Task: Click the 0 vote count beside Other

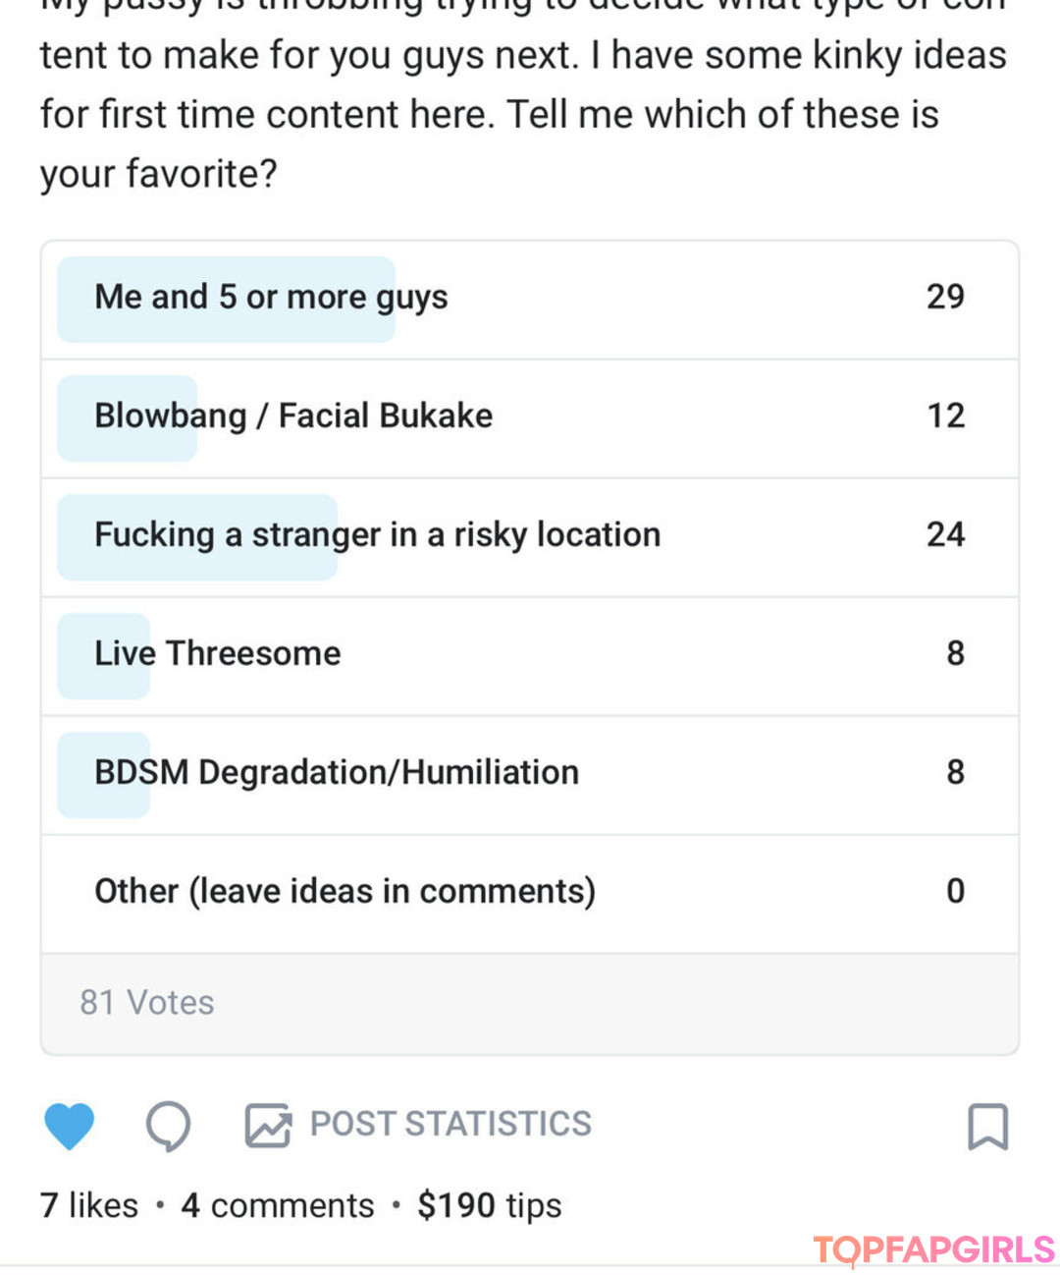Action: [956, 891]
